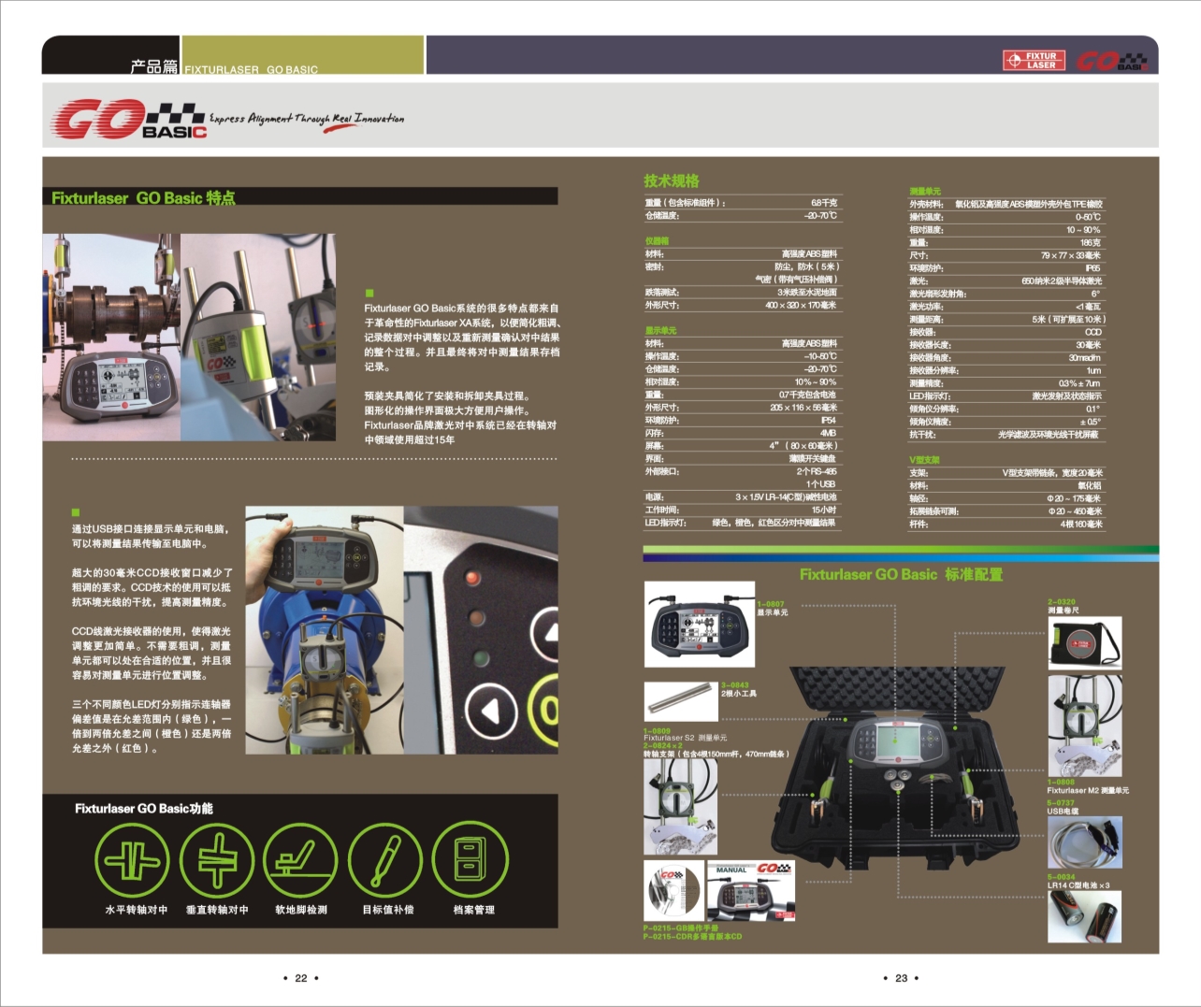Click the 650纳米2级半导体激光 laser value
The width and height of the screenshot is (1201, 1007).
coord(1062,281)
